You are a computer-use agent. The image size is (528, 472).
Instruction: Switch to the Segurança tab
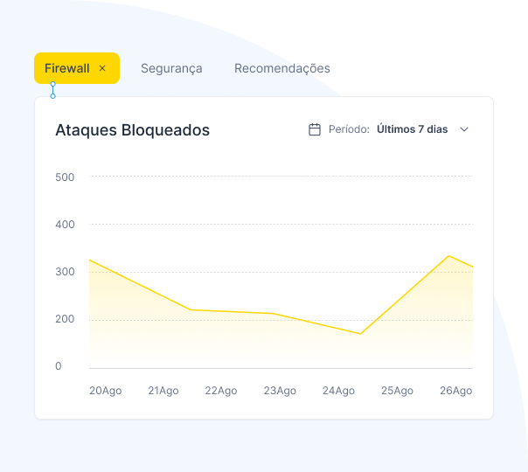click(x=171, y=68)
